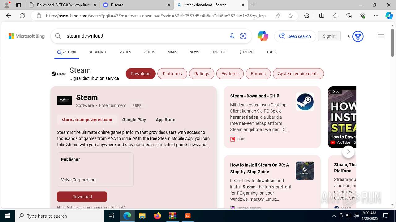Select the Ratings pill chip

(x=202, y=74)
